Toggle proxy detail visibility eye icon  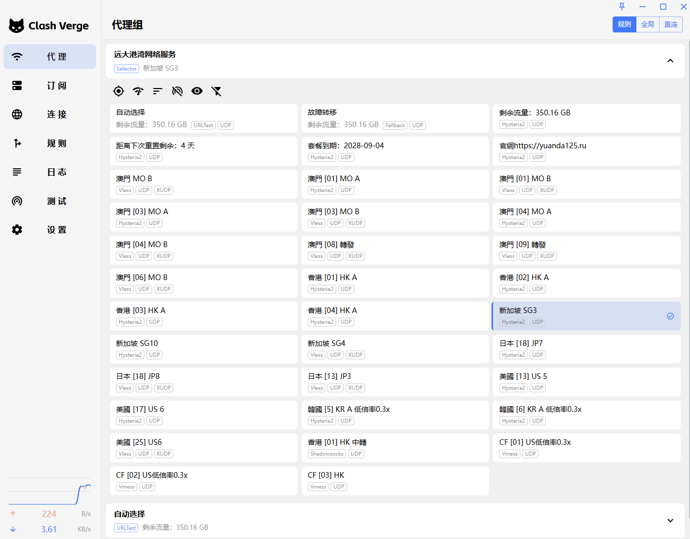(x=197, y=91)
